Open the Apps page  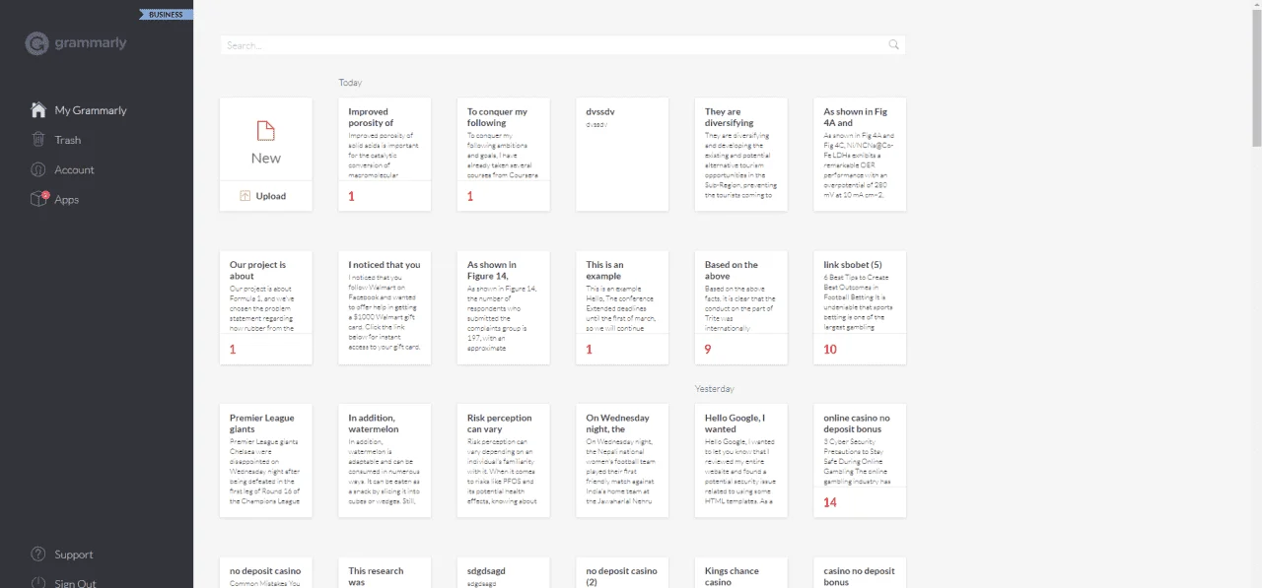66,199
